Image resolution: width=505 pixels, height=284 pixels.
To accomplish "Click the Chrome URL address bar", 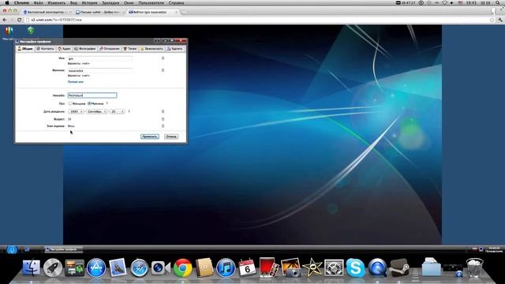I will (x=258, y=20).
